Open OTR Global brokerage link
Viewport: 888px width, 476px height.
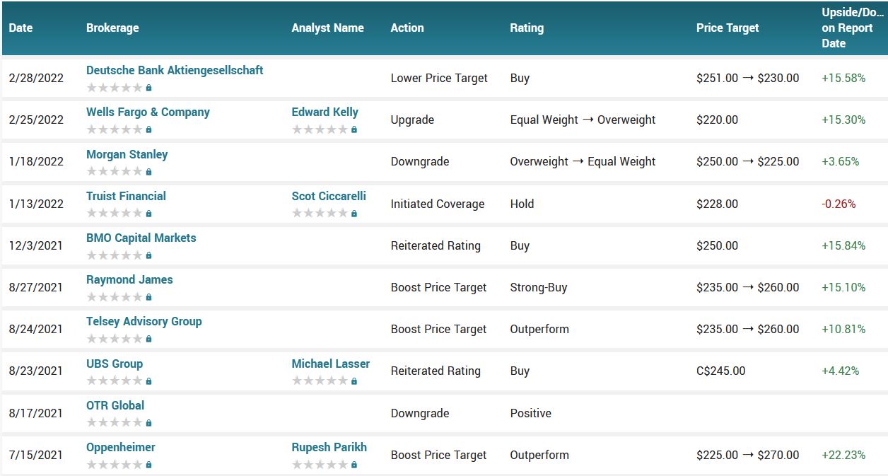tap(115, 405)
